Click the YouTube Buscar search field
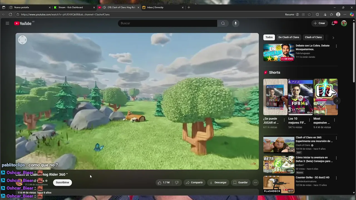Image resolution: width=356 pixels, height=200 pixels. point(167,23)
